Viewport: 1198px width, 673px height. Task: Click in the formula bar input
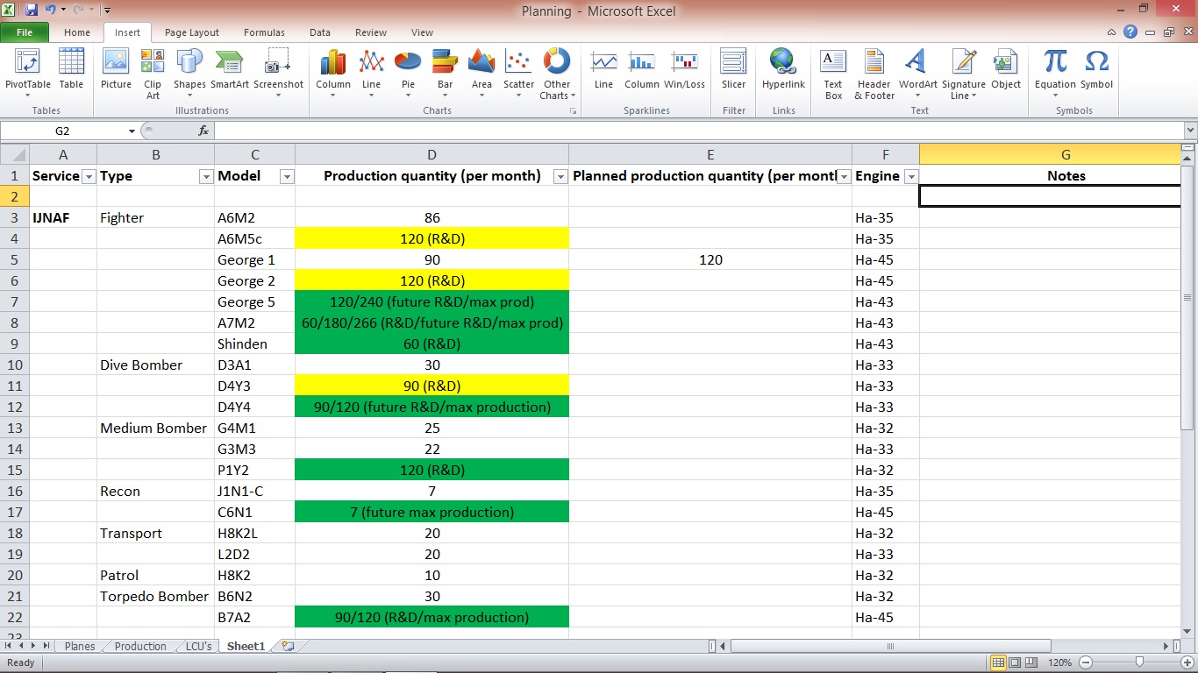pos(698,131)
